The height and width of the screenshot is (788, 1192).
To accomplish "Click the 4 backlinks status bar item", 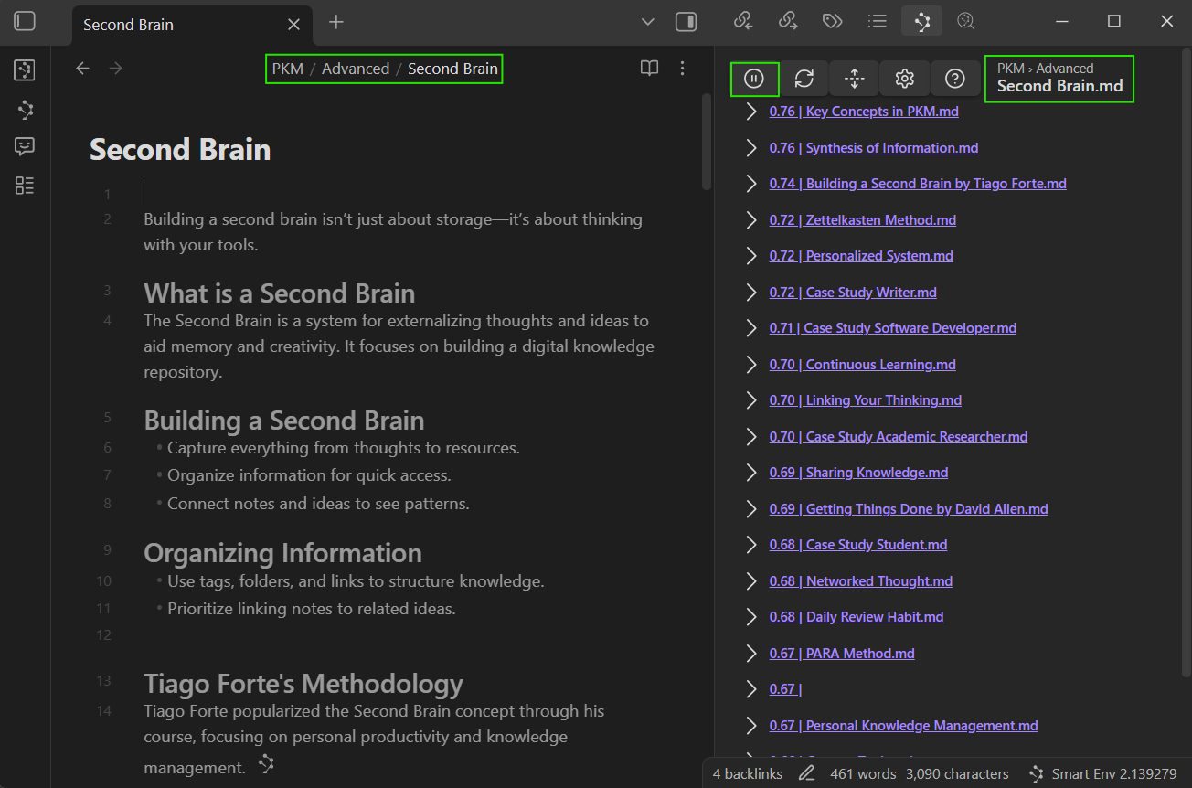I will (x=747, y=773).
